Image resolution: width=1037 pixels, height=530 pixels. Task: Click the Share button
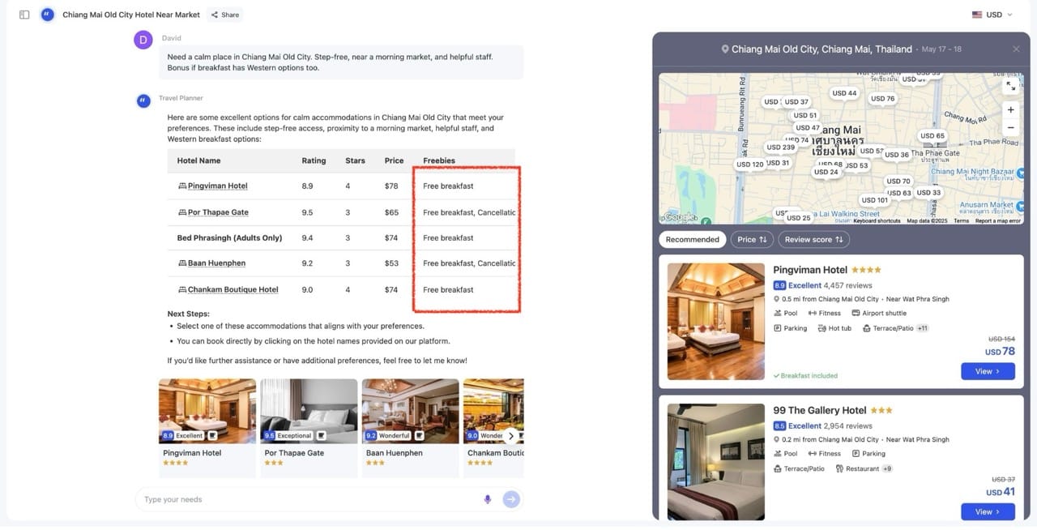pyautogui.click(x=224, y=15)
